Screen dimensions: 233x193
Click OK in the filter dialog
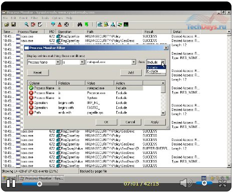coord(106,122)
